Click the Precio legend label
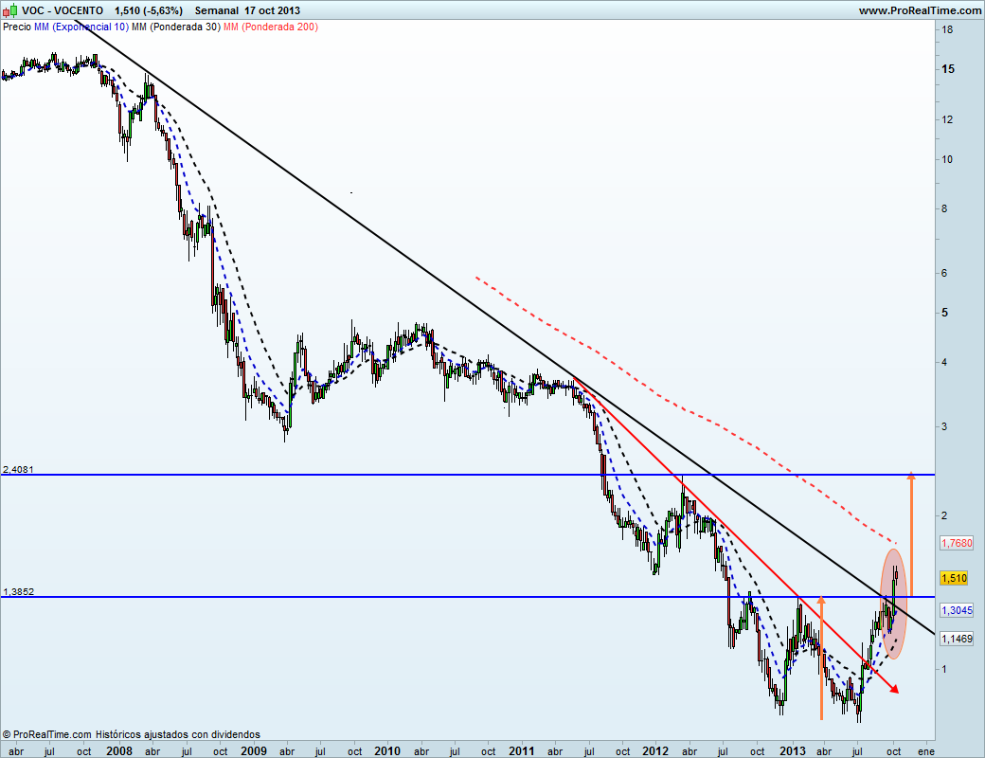Viewport: 985px width, 758px height. click(x=17, y=27)
